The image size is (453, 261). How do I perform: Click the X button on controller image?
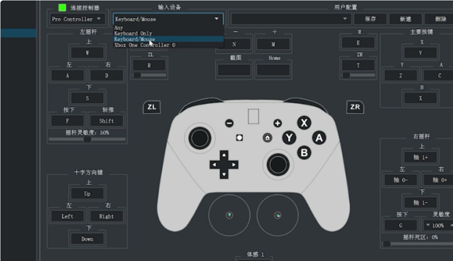point(304,123)
